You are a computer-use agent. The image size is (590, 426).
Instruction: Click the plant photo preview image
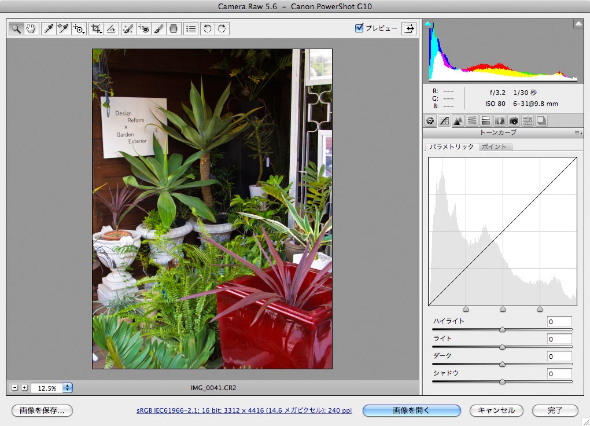coord(212,209)
